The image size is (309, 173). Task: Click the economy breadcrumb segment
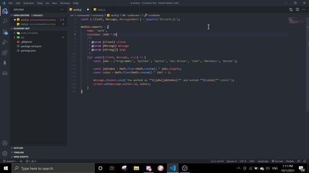point(98,15)
